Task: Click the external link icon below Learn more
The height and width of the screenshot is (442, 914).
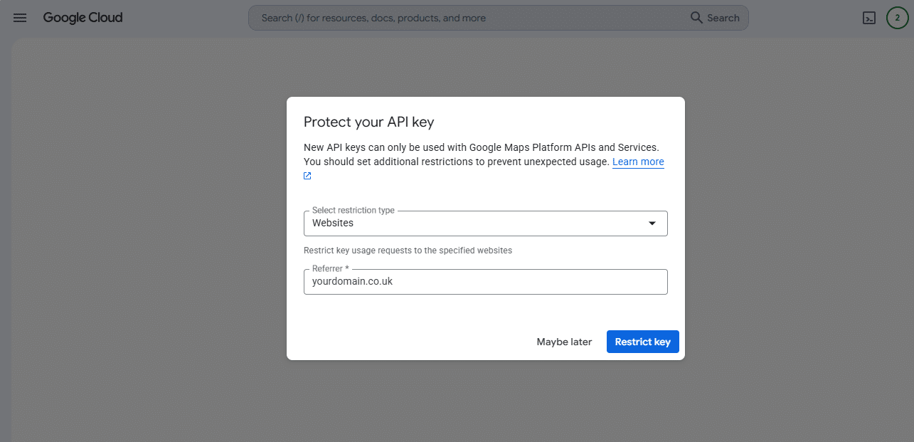Action: 307,176
